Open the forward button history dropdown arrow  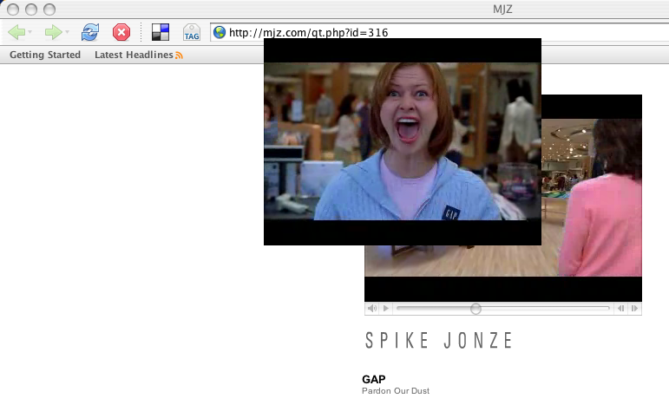click(x=67, y=32)
